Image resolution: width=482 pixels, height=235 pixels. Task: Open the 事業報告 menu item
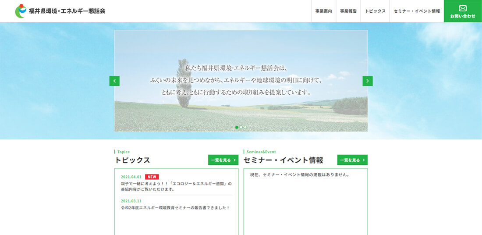348,11
